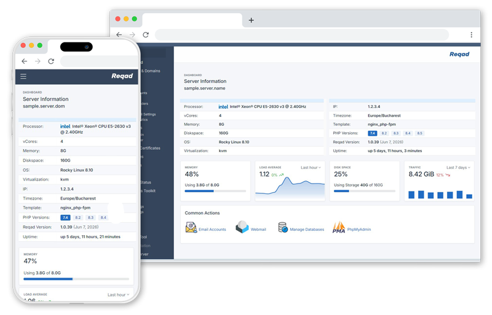
Task: Click '48%' memory value on desktop
Action: coord(191,174)
